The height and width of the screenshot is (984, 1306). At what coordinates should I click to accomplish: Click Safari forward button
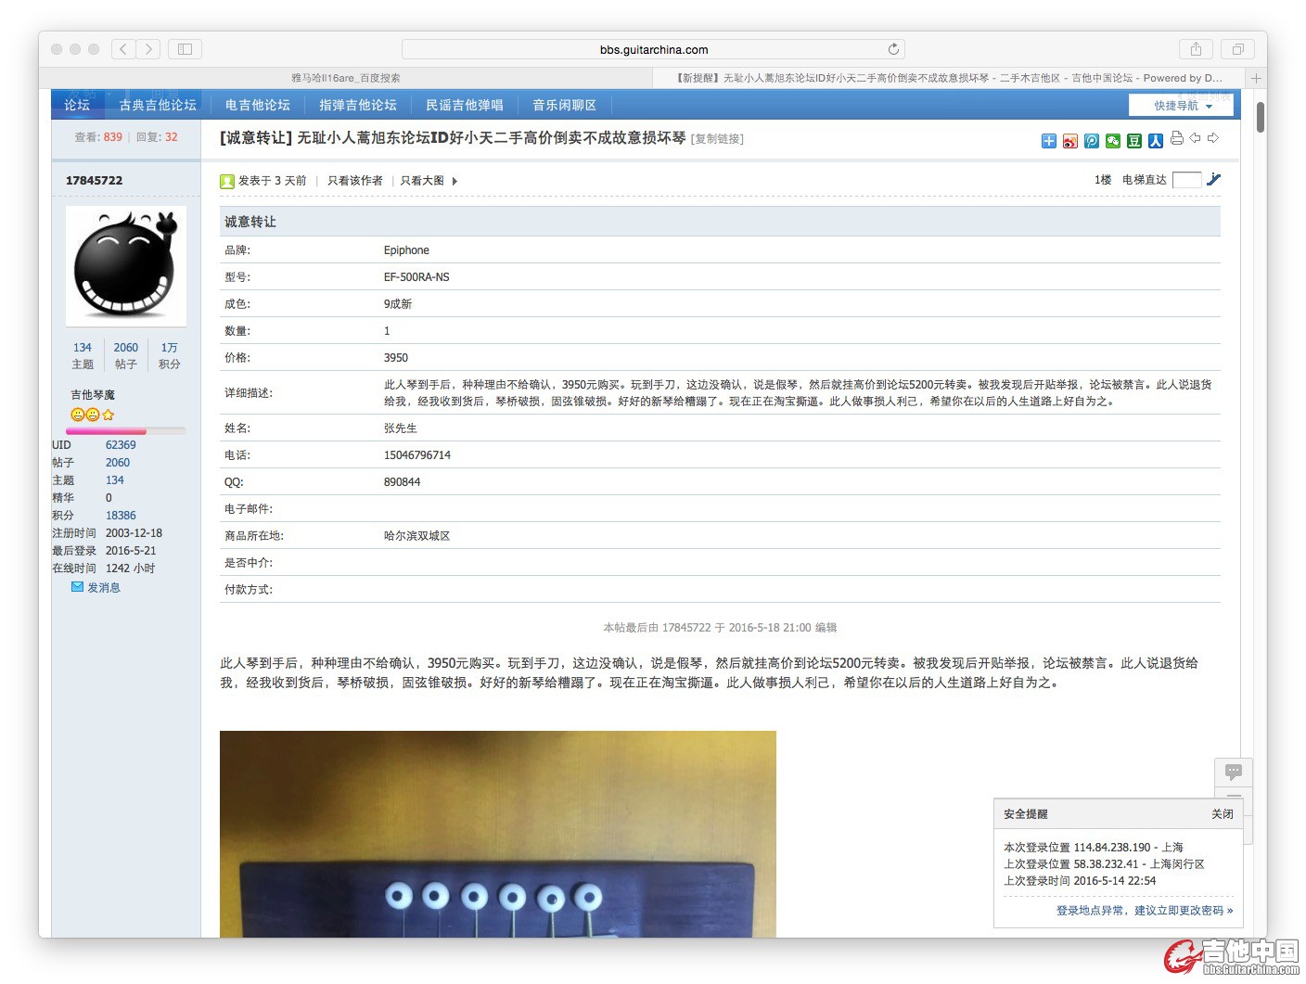click(148, 49)
